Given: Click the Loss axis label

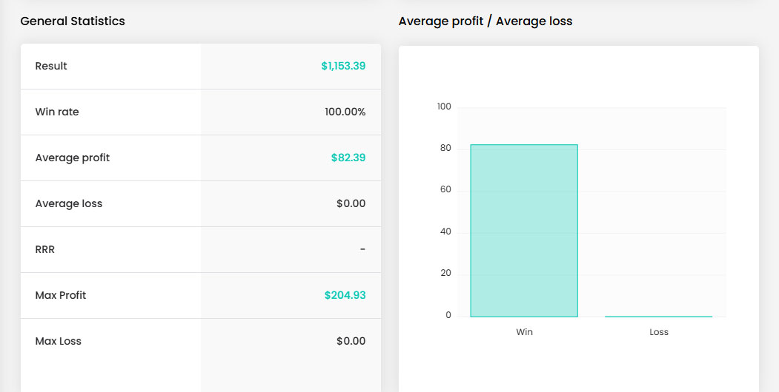Looking at the screenshot, I should 659,332.
